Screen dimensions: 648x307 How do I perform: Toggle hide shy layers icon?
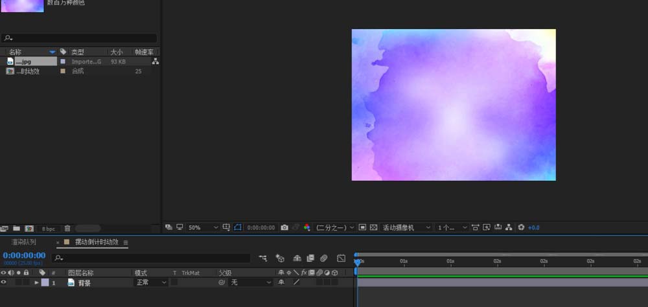point(297,258)
